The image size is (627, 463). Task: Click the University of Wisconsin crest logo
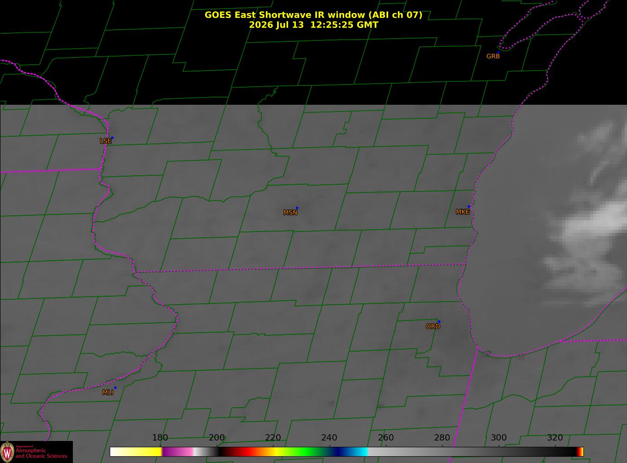[7, 452]
